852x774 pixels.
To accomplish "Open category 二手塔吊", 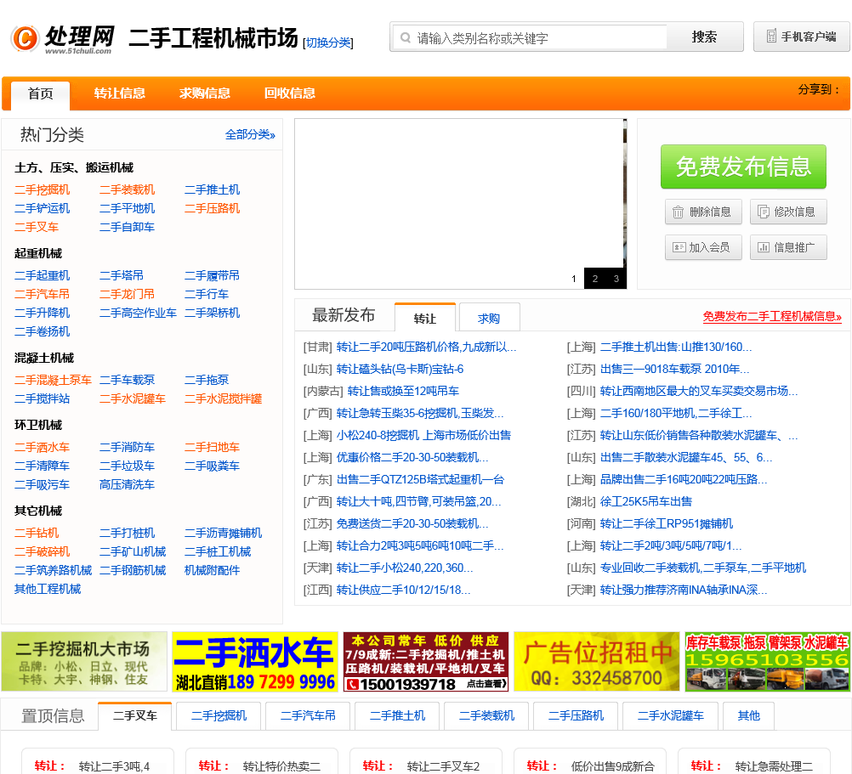I will point(122,276).
